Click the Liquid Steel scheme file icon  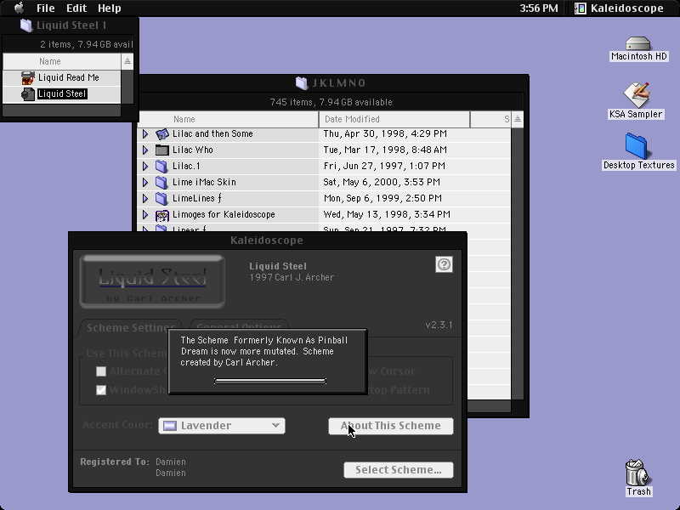(28, 94)
